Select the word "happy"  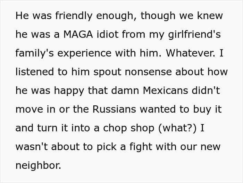click(69, 91)
